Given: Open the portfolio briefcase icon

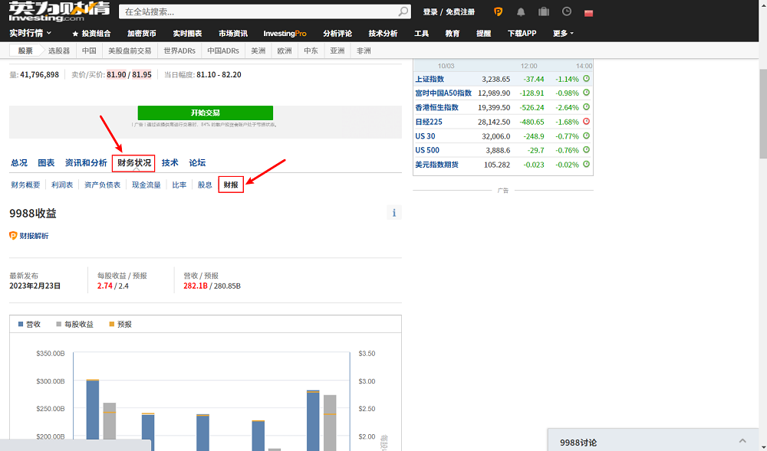Looking at the screenshot, I should [544, 11].
